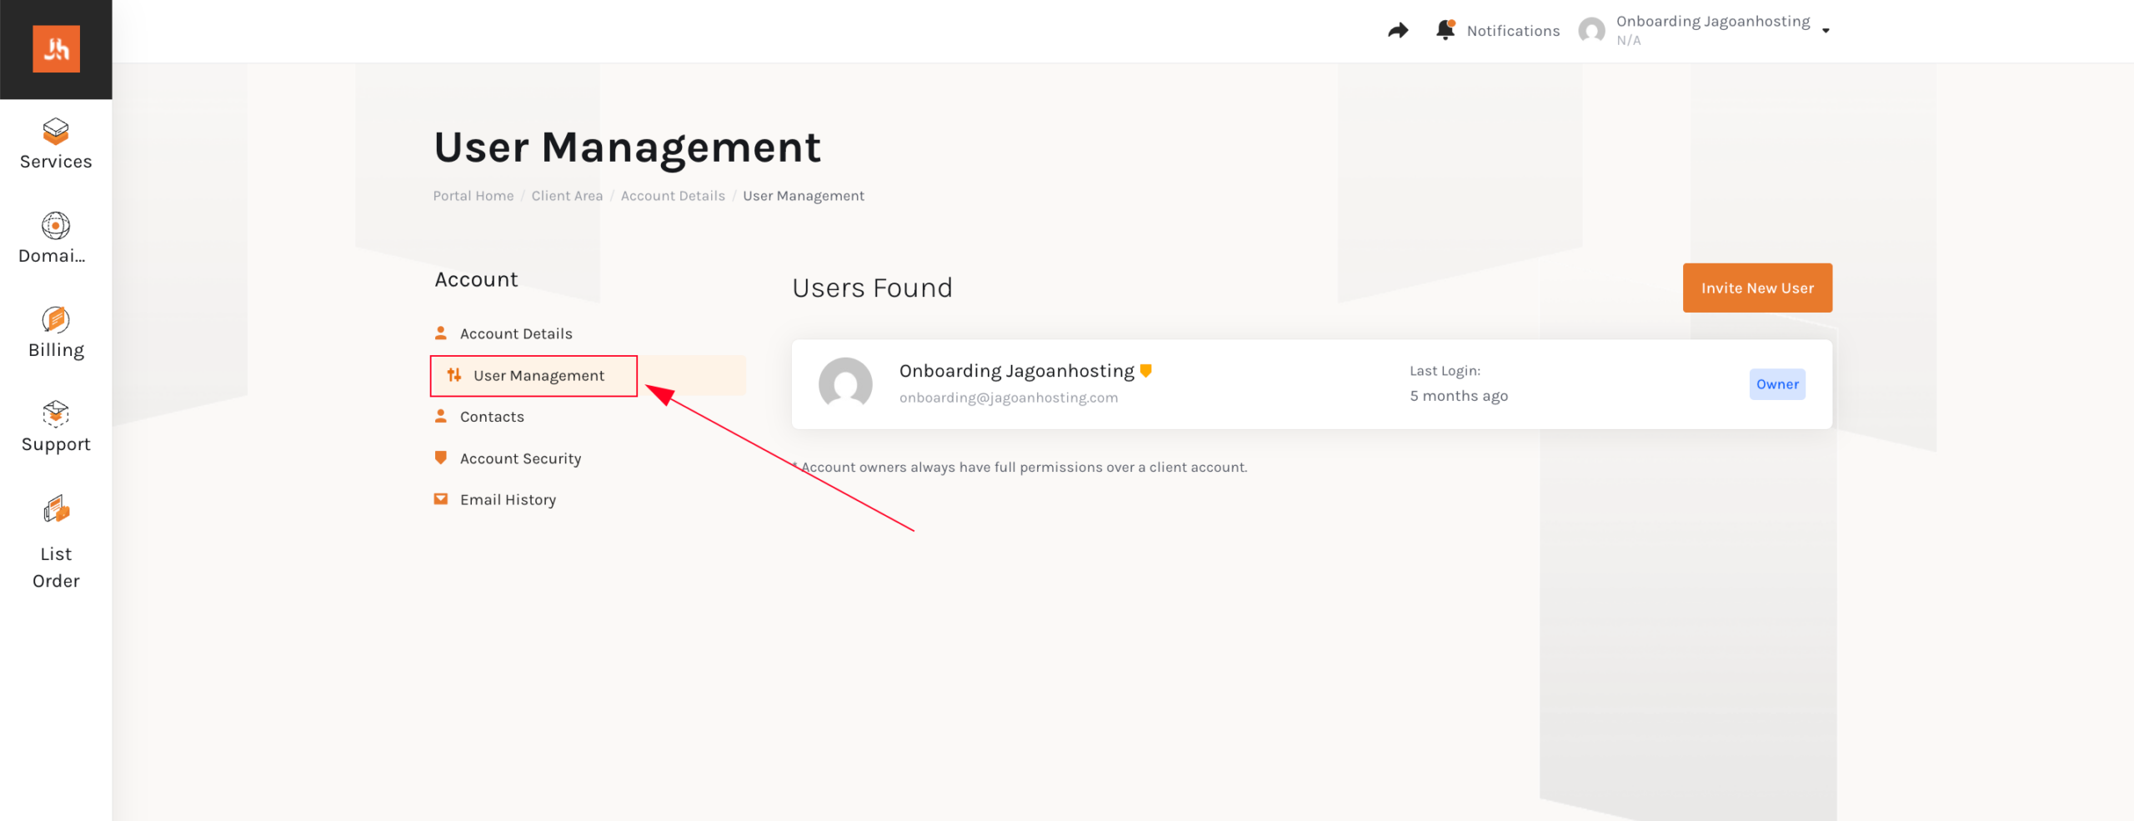Viewport: 2134px width, 821px height.
Task: Click the Jagoanhosting logo icon
Action: [56, 49]
